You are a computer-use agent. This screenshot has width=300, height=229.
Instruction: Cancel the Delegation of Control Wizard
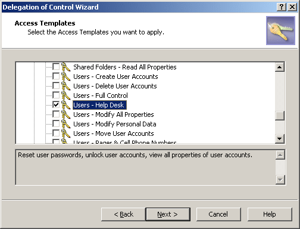click(218, 214)
